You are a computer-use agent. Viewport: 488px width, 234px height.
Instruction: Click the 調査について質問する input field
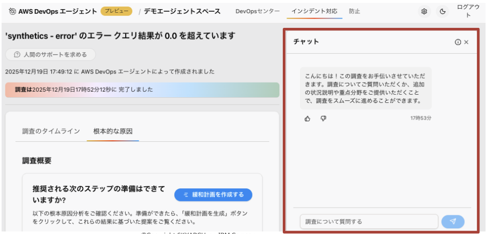(x=368, y=221)
